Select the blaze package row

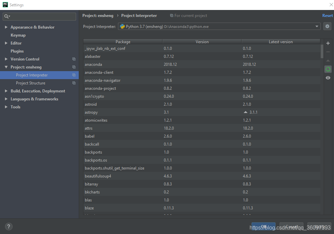click(x=202, y=208)
